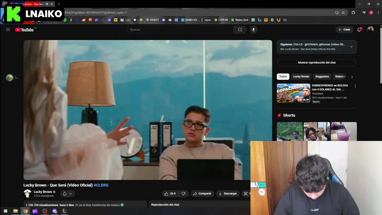Close the Lucky Brown browser tab
The image size is (382, 215).
click(52, 4)
